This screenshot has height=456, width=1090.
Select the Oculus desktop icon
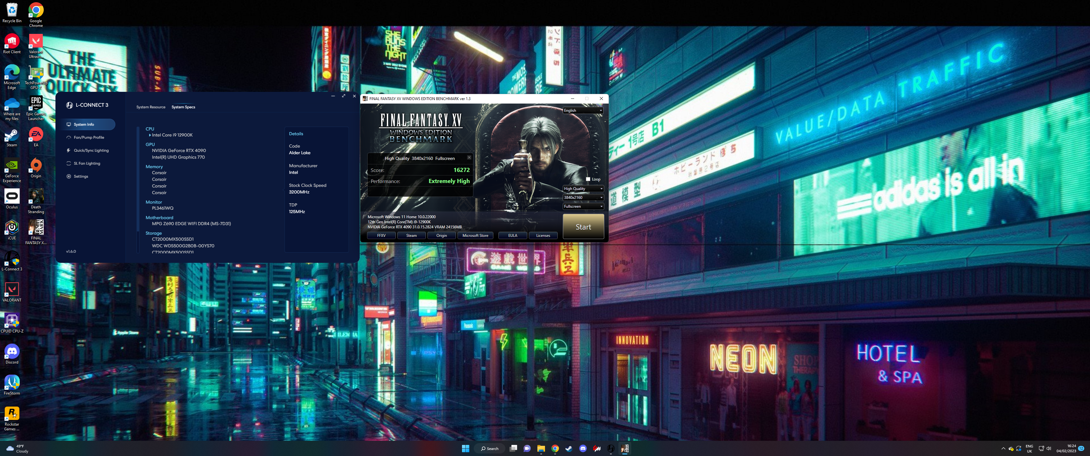12,199
